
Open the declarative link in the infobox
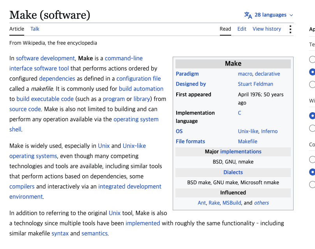tap(267, 74)
